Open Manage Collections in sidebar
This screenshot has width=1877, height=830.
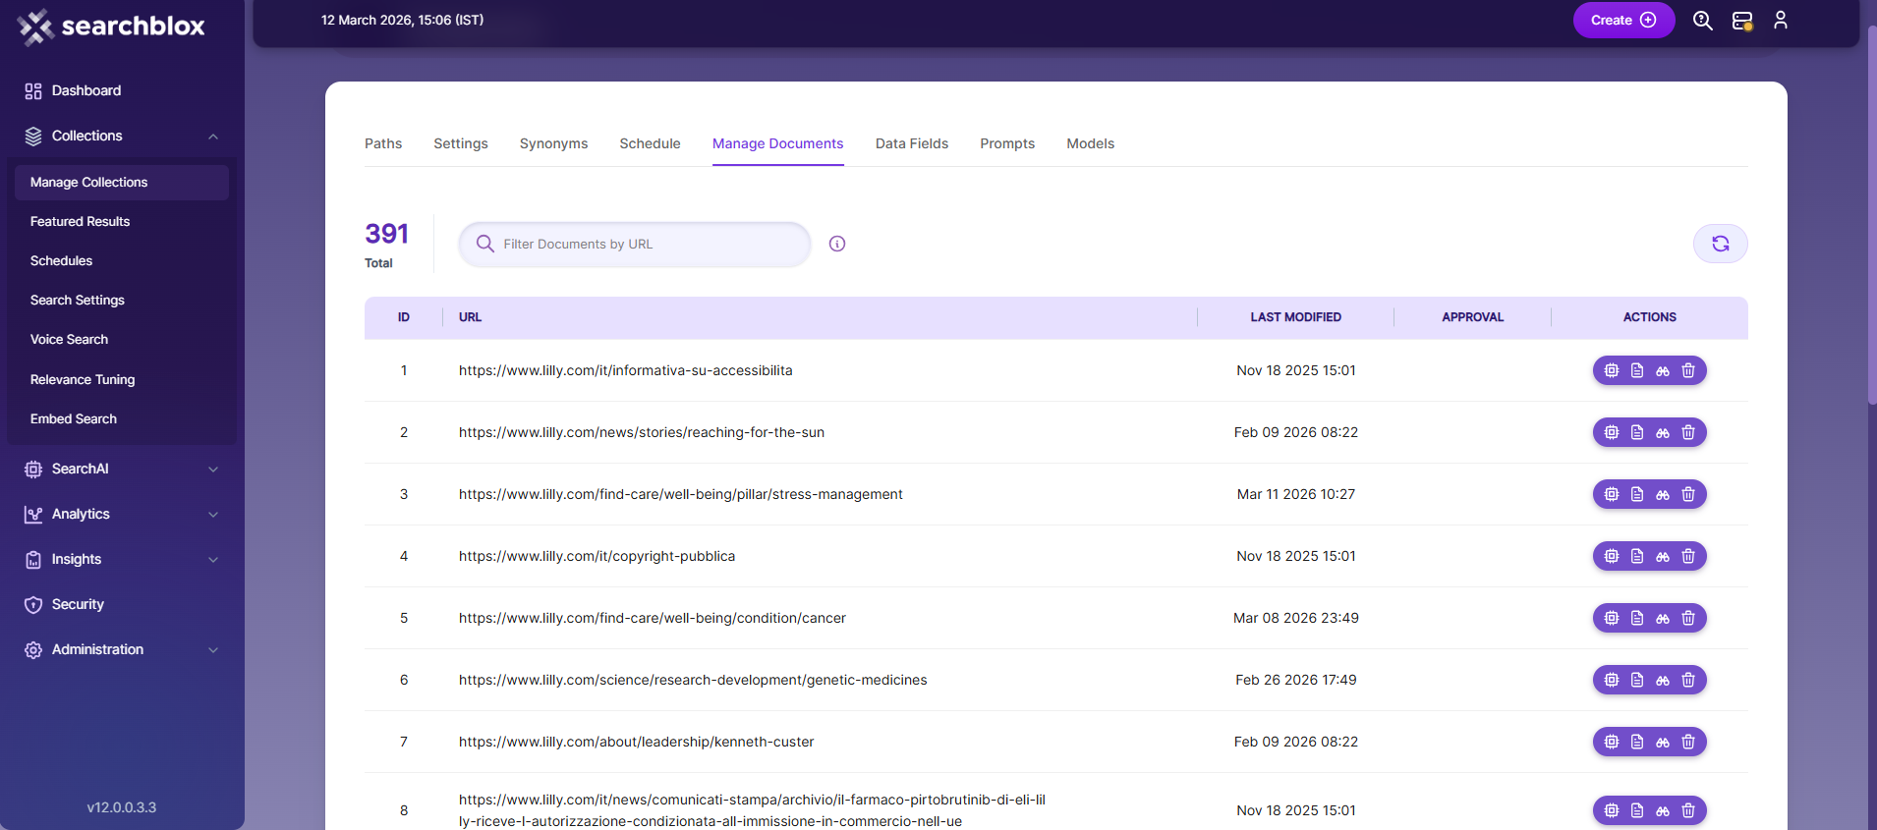coord(121,183)
